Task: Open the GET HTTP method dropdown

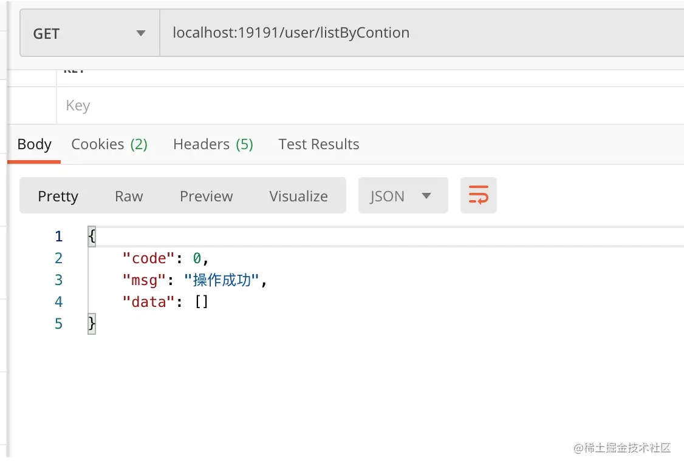Action: [x=90, y=33]
